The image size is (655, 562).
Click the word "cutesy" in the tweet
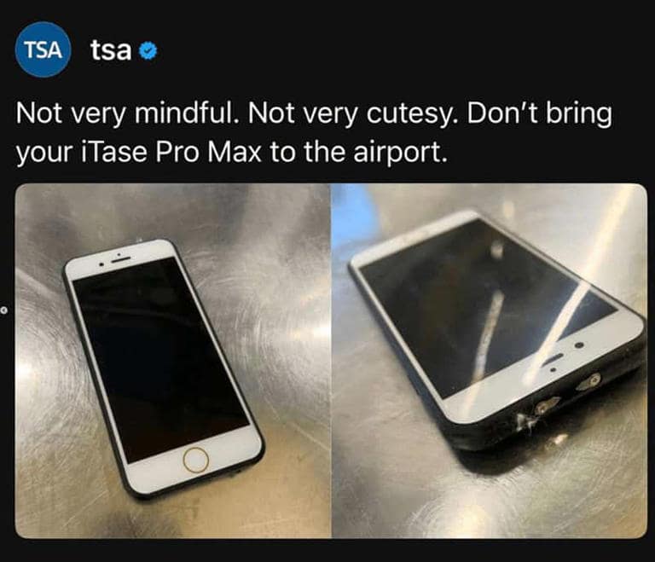click(409, 113)
